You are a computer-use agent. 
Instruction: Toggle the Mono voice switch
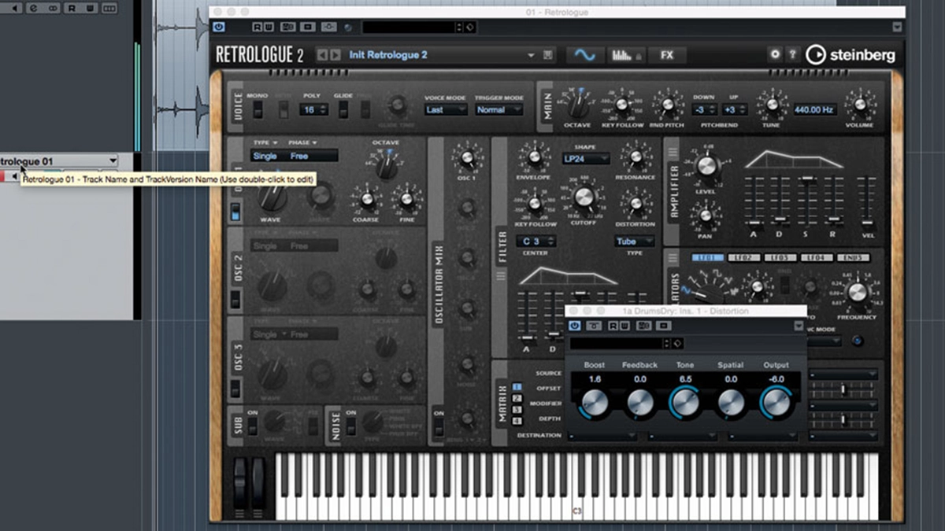point(257,109)
